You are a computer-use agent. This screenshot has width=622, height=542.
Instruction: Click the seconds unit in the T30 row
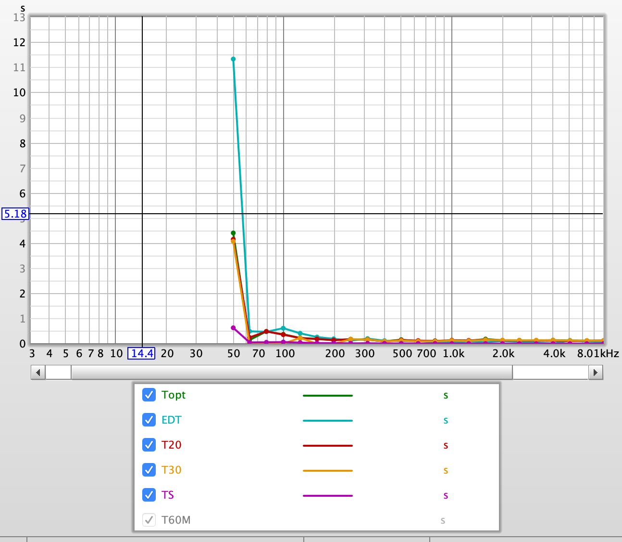[446, 471]
